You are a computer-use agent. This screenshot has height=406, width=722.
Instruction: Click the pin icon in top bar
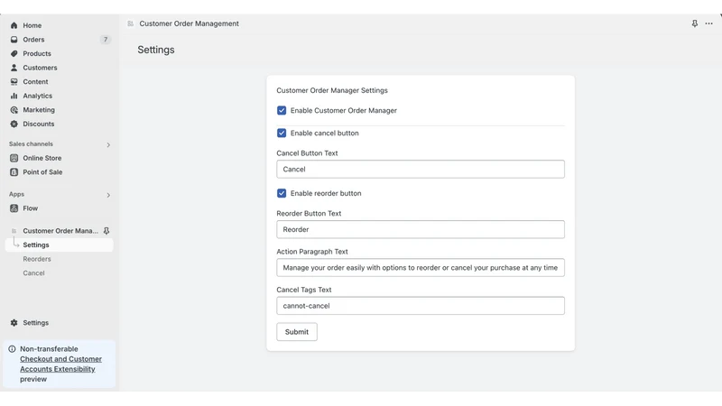click(694, 23)
